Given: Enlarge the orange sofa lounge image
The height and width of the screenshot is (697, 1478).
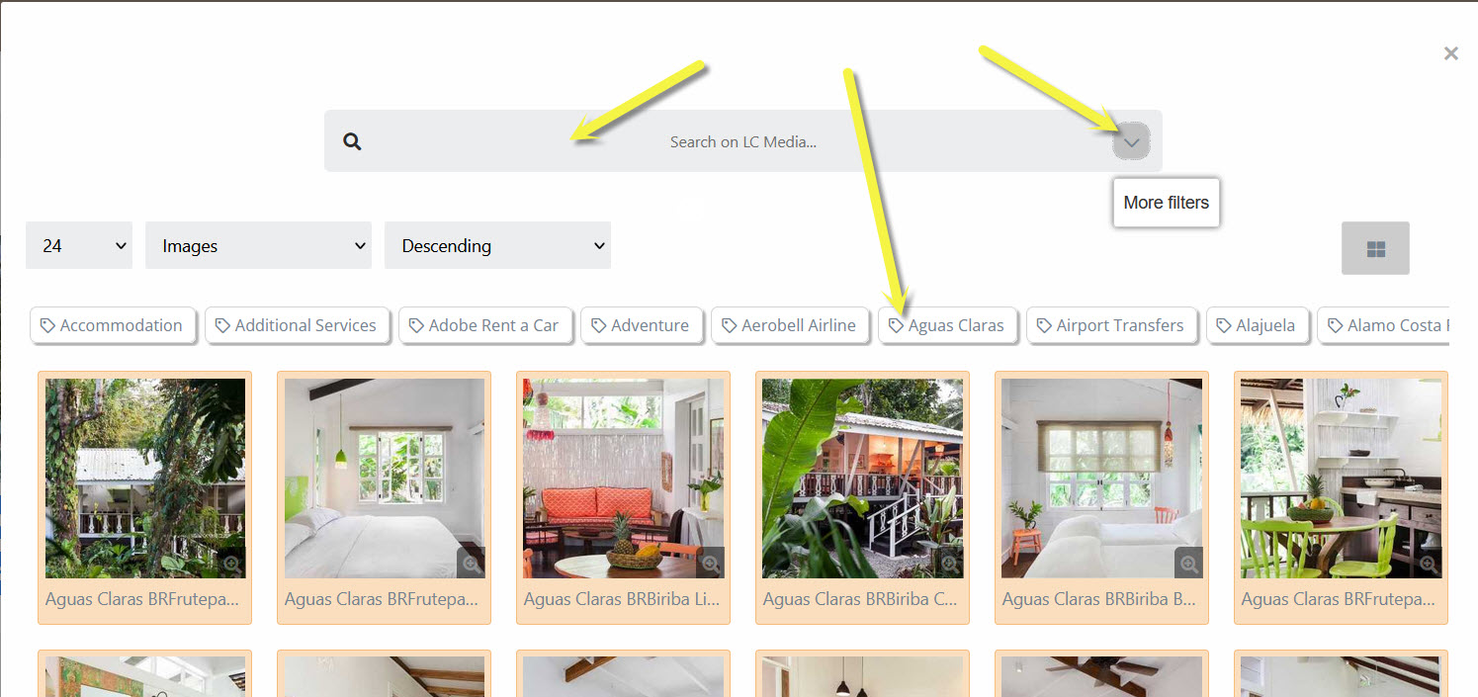Looking at the screenshot, I should [710, 564].
